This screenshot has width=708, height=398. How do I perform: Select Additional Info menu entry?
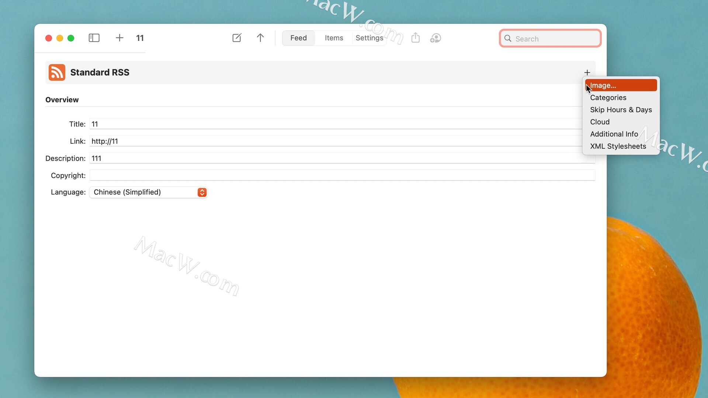(x=621, y=134)
